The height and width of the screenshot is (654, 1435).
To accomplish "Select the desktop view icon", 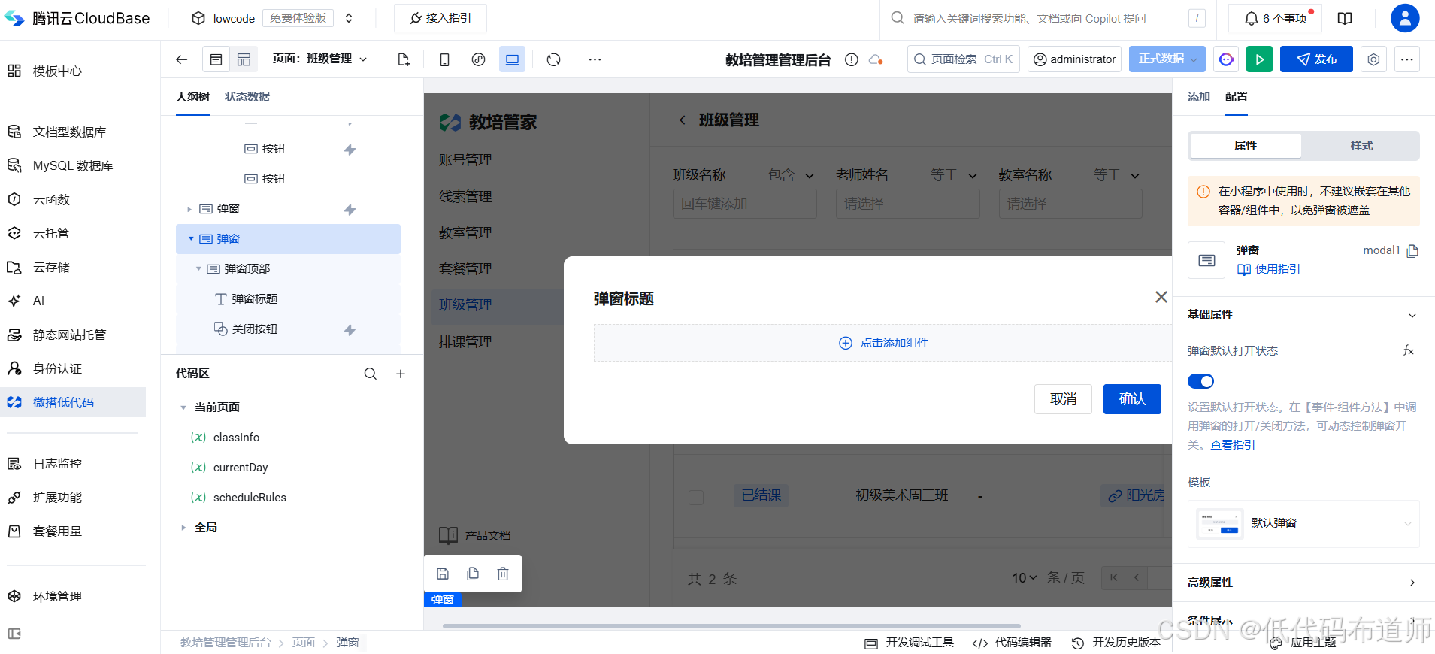I will [512, 59].
